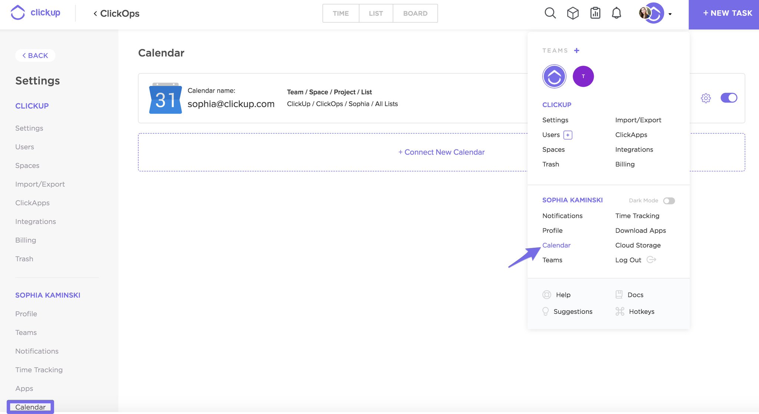Click sophia@clickup.com calendar name
The height and width of the screenshot is (414, 759).
pos(231,104)
